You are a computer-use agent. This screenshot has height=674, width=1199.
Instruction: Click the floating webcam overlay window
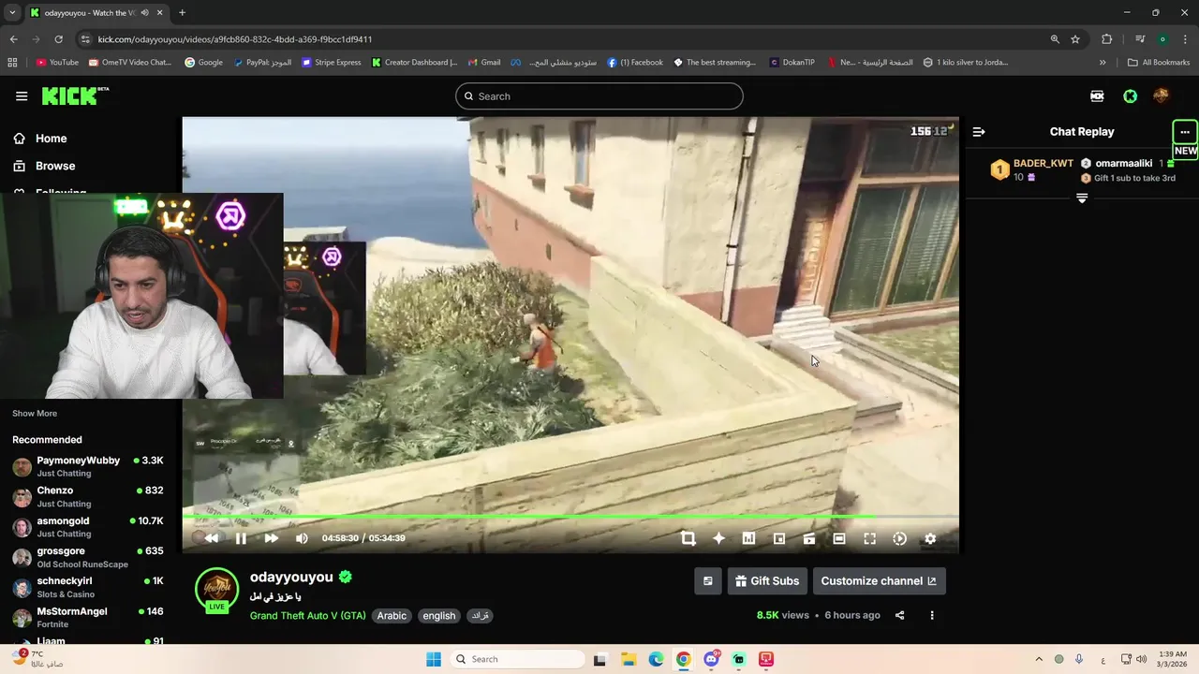coord(141,296)
